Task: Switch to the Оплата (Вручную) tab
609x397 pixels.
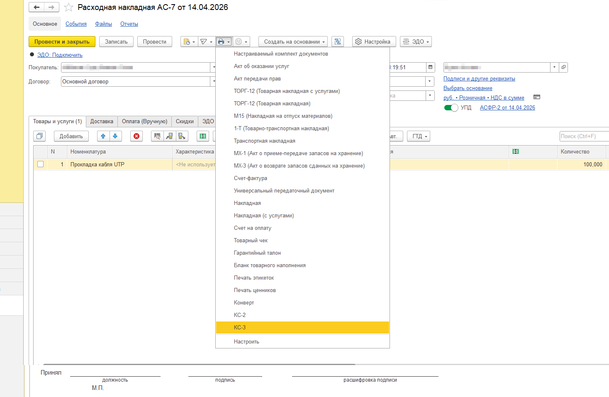Action: [144, 121]
